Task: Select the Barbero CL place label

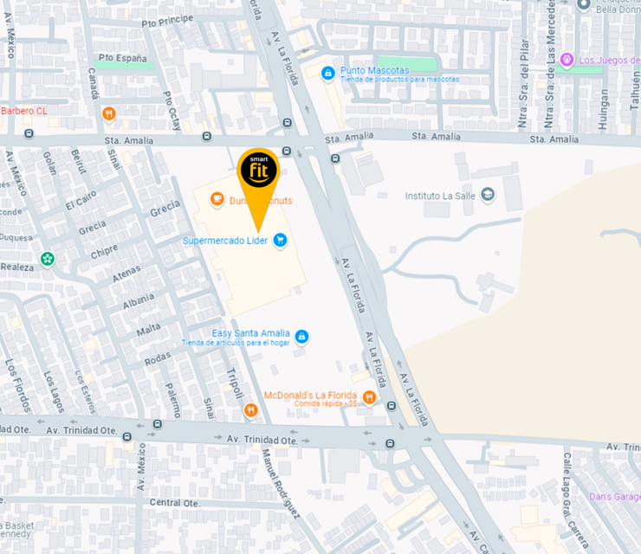Action: point(23,111)
